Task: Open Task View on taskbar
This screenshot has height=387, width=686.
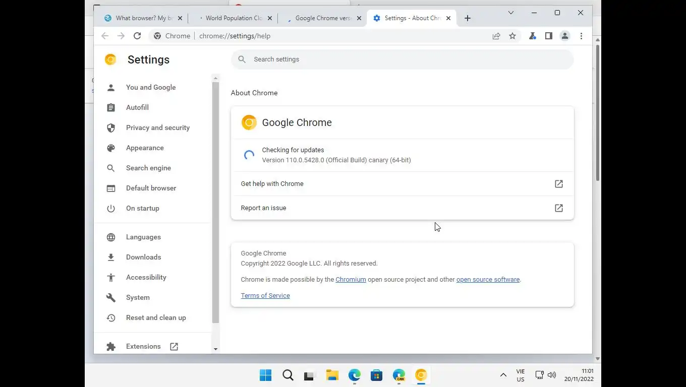Action: 309,375
